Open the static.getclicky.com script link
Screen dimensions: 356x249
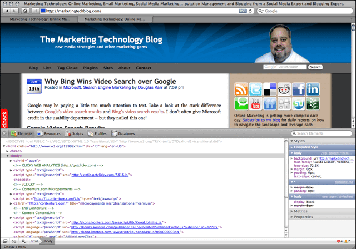(x=100, y=175)
